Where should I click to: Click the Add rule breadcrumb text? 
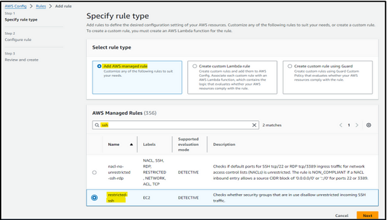click(63, 6)
